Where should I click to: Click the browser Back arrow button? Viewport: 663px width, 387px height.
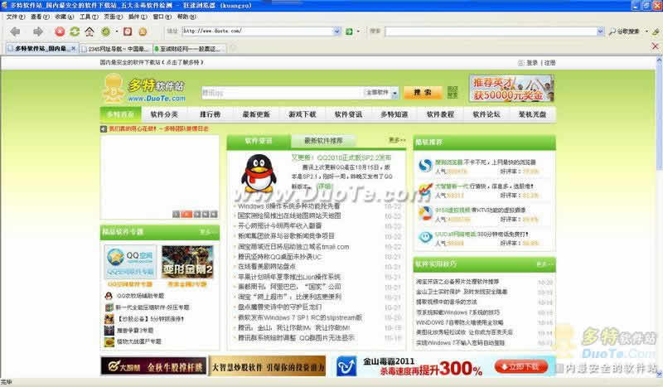pyautogui.click(x=16, y=31)
